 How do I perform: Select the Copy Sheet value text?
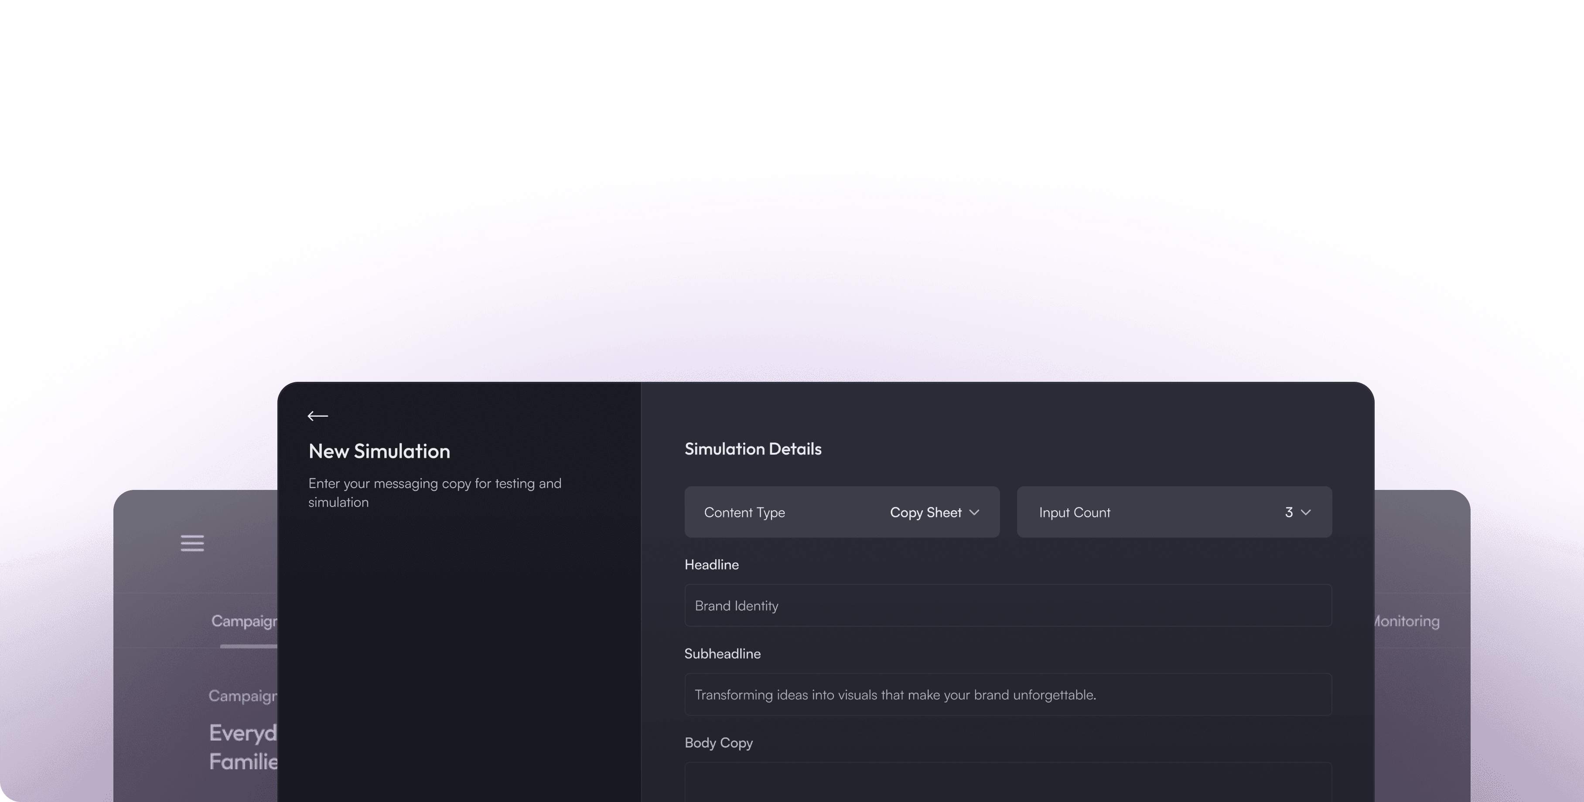click(925, 512)
